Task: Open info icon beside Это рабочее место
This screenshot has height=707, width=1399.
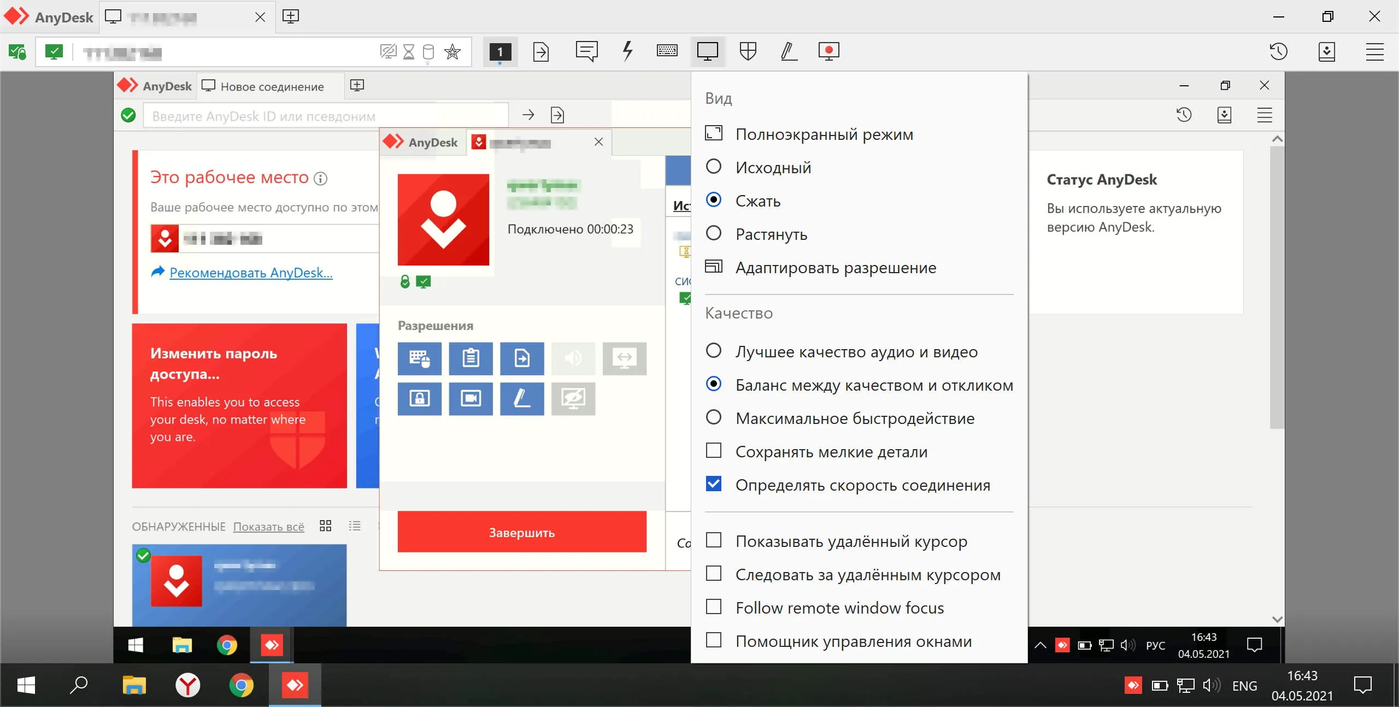Action: (x=321, y=179)
